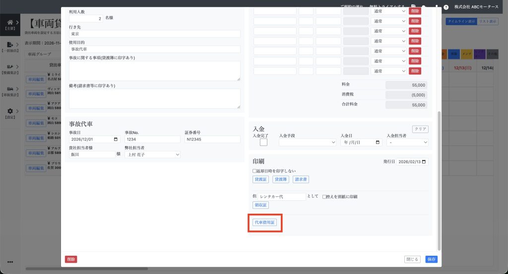Open calendar picker for 発行日 date
This screenshot has width=508, height=274.
(x=424, y=162)
